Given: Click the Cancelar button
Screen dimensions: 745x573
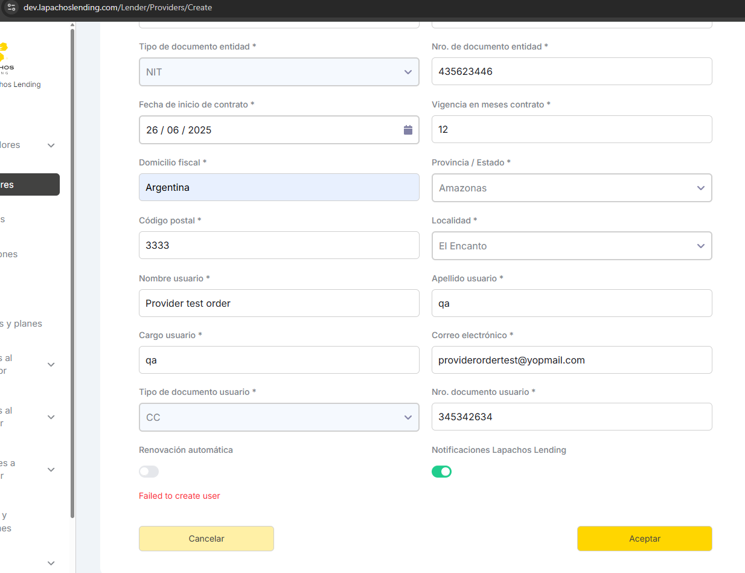Looking at the screenshot, I should [206, 539].
